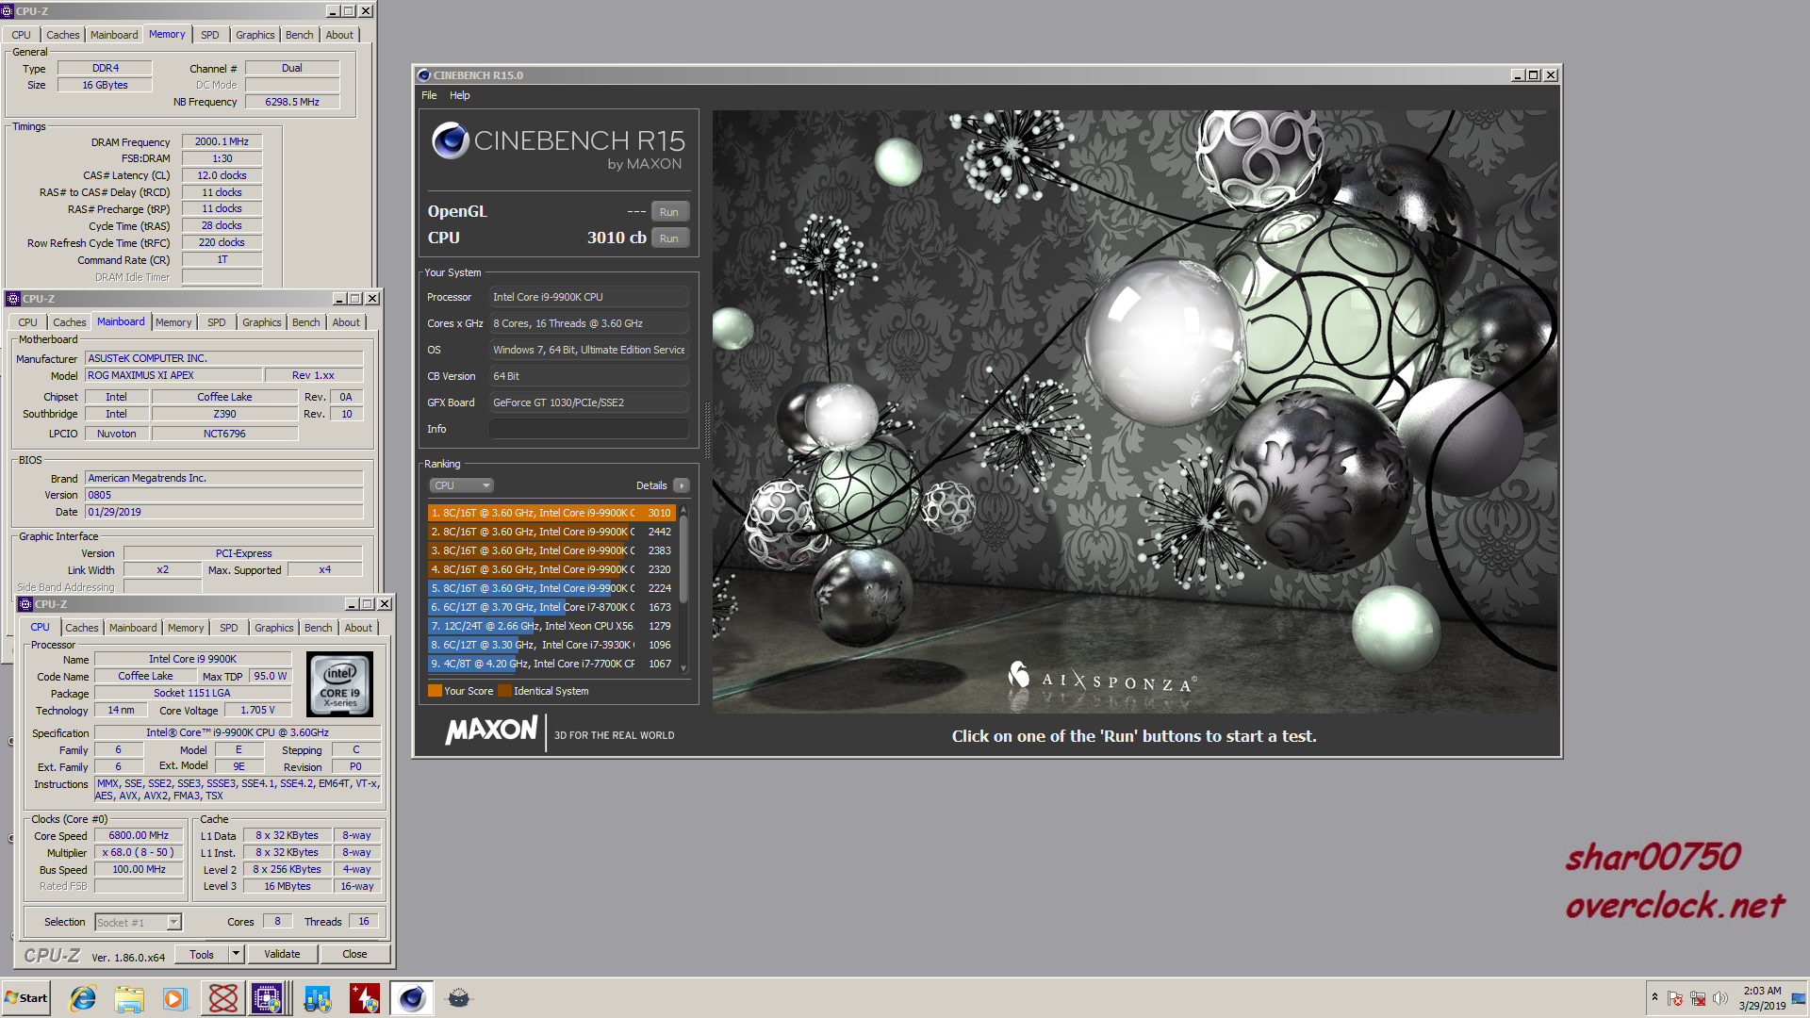Open the red lightning-bolt taskbar icon
1810x1018 pixels.
[364, 998]
